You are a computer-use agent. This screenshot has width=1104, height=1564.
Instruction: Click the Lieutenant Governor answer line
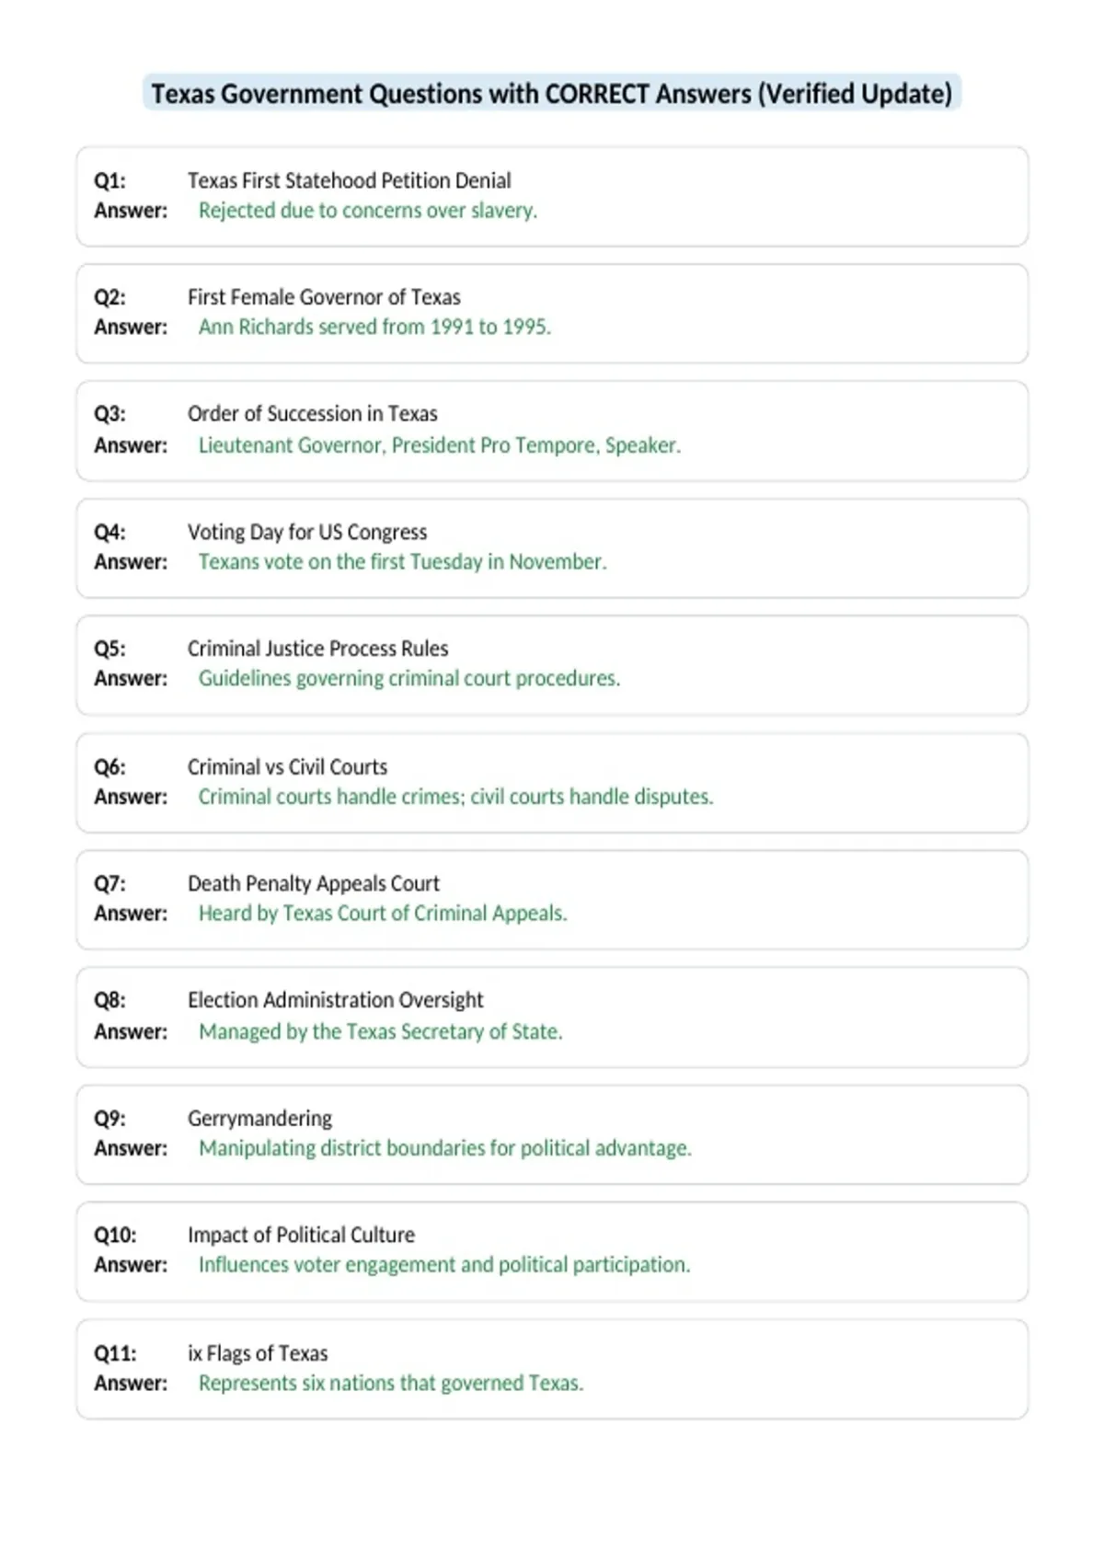(440, 445)
